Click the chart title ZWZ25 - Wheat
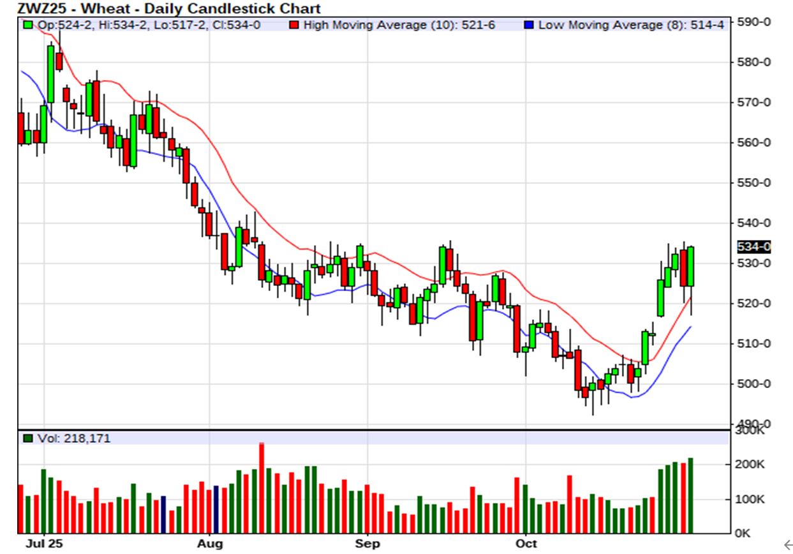Viewport: 793px width, 554px height. [x=169, y=8]
